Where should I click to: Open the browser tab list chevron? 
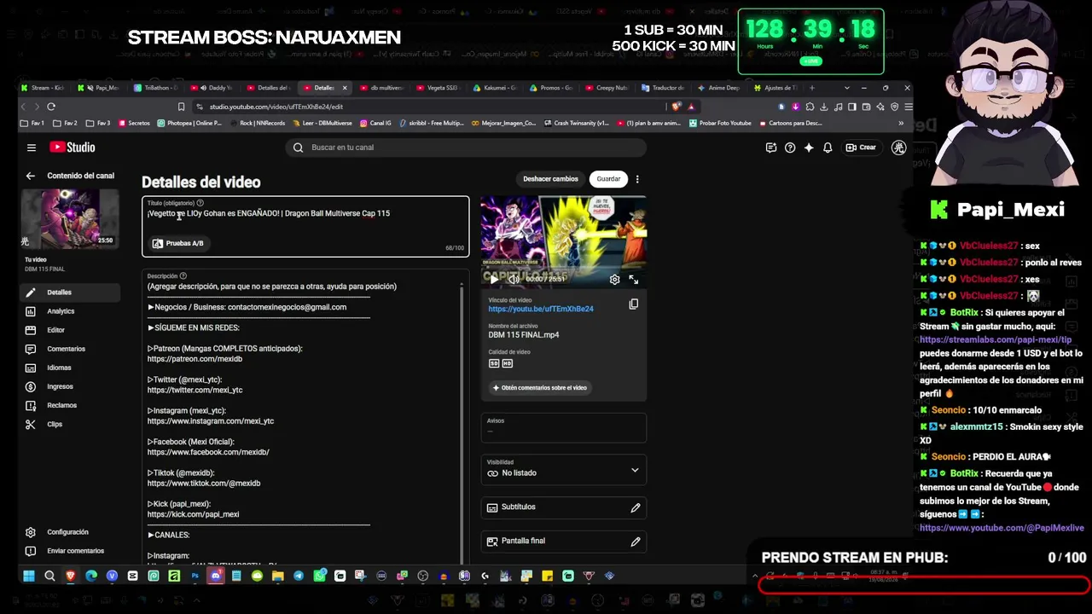846,88
